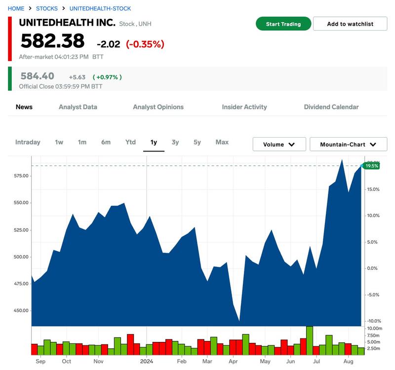
Task: Open the UNITEDHEALTH-STOCK breadcrumb link
Action: point(100,8)
